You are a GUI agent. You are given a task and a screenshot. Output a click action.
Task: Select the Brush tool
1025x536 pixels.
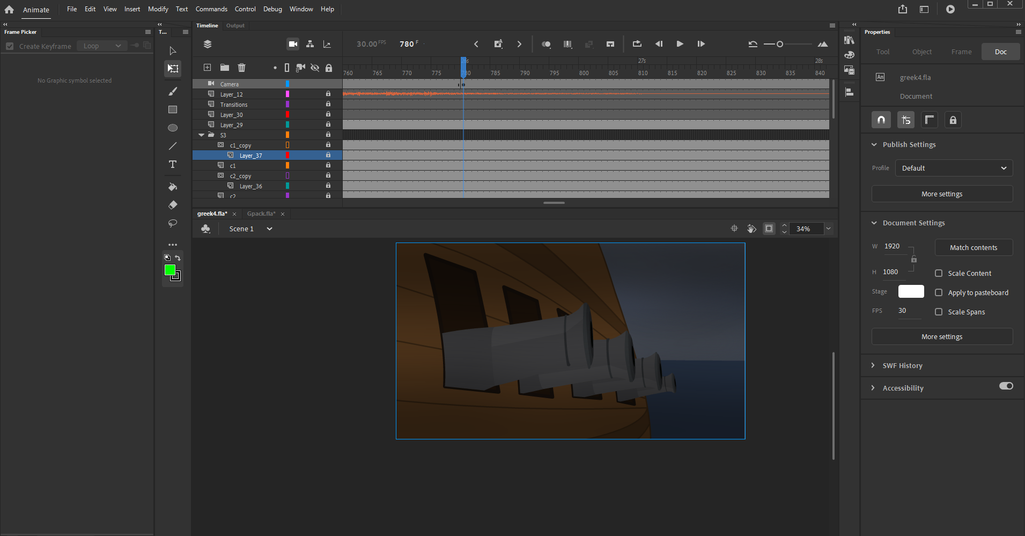[x=172, y=91]
